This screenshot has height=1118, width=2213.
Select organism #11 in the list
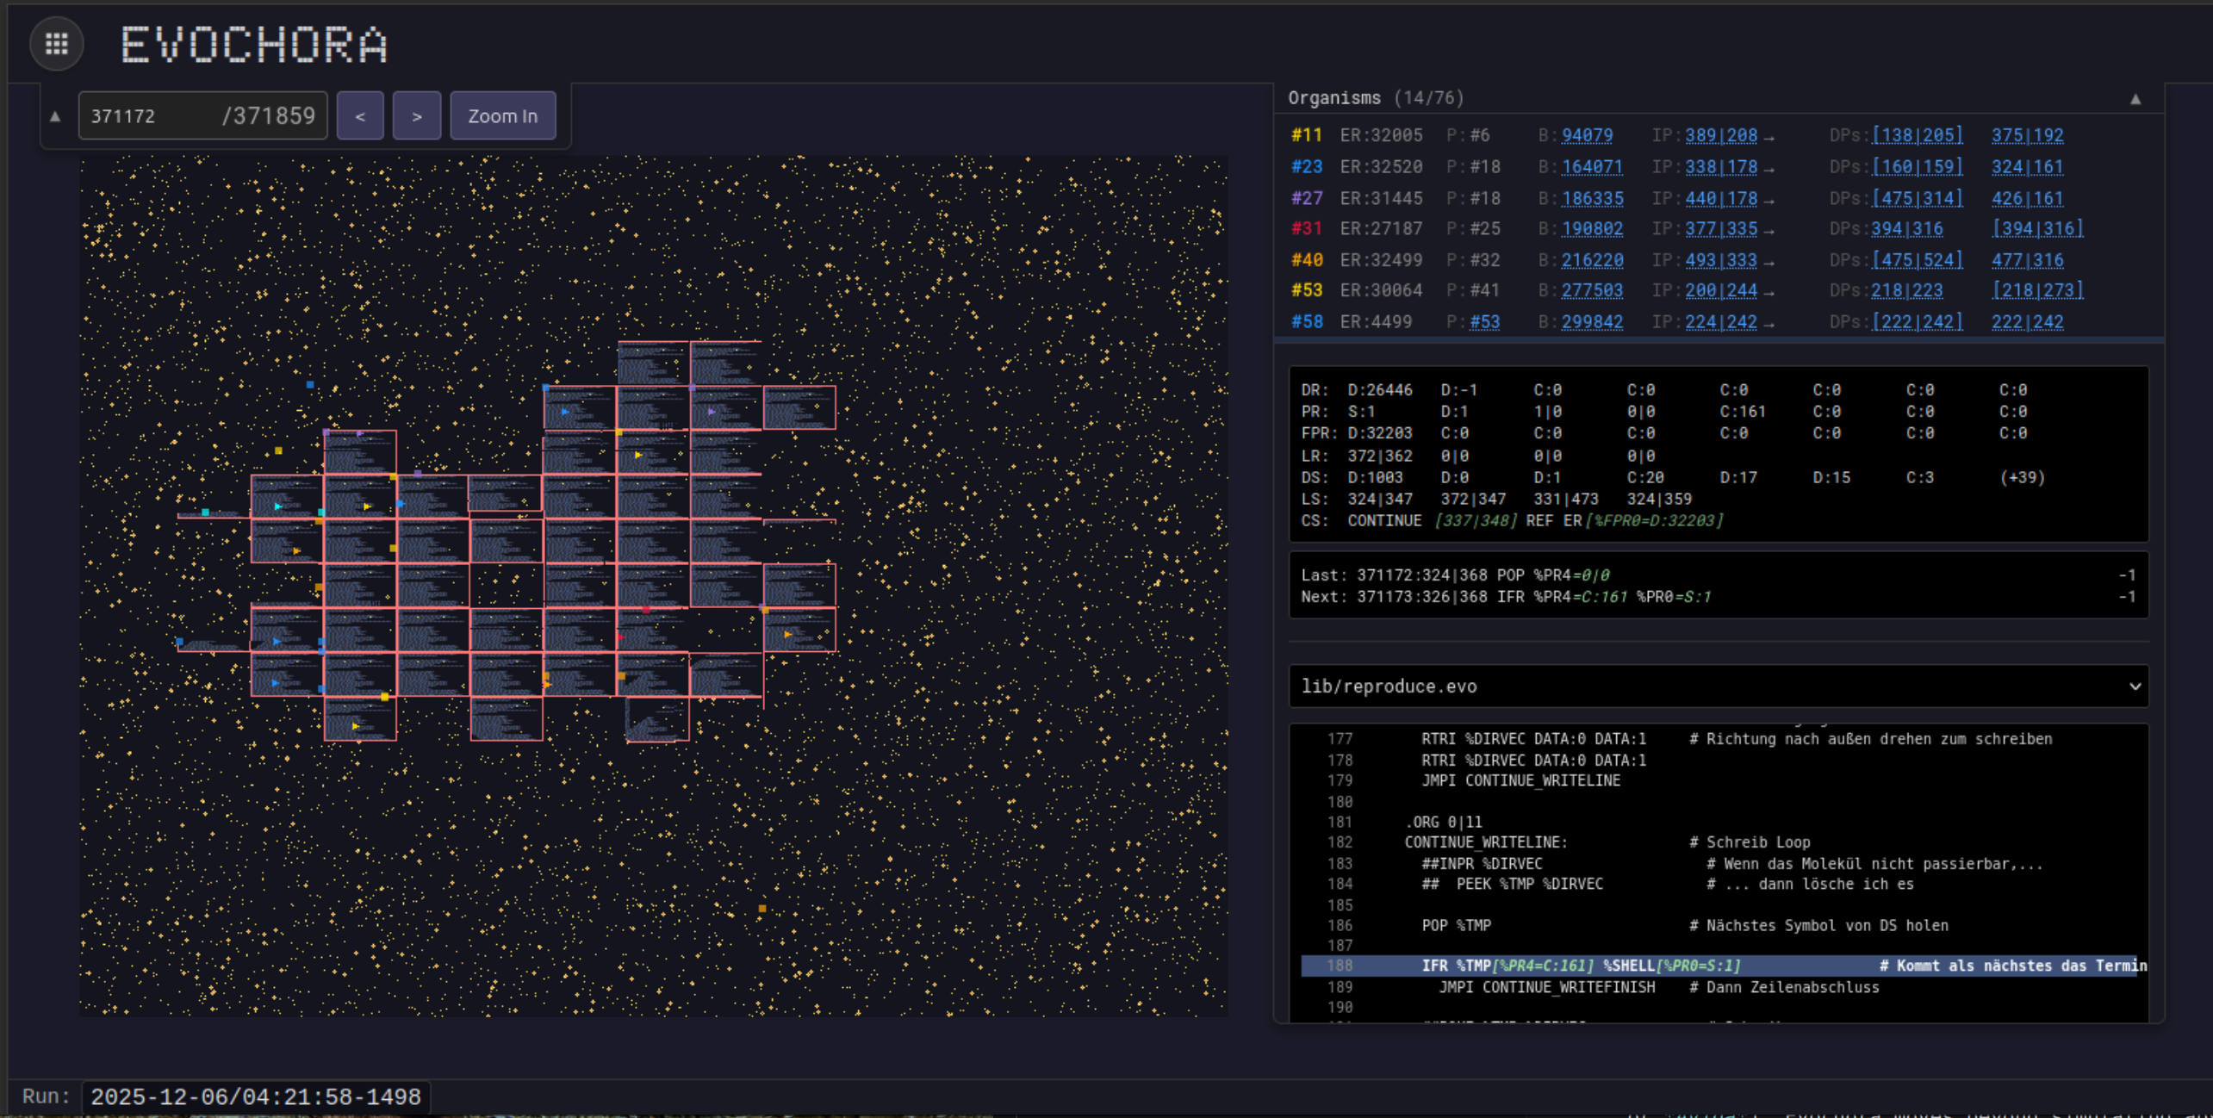click(x=1306, y=135)
